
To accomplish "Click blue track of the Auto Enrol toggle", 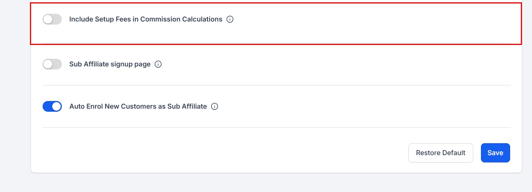I will [47, 106].
